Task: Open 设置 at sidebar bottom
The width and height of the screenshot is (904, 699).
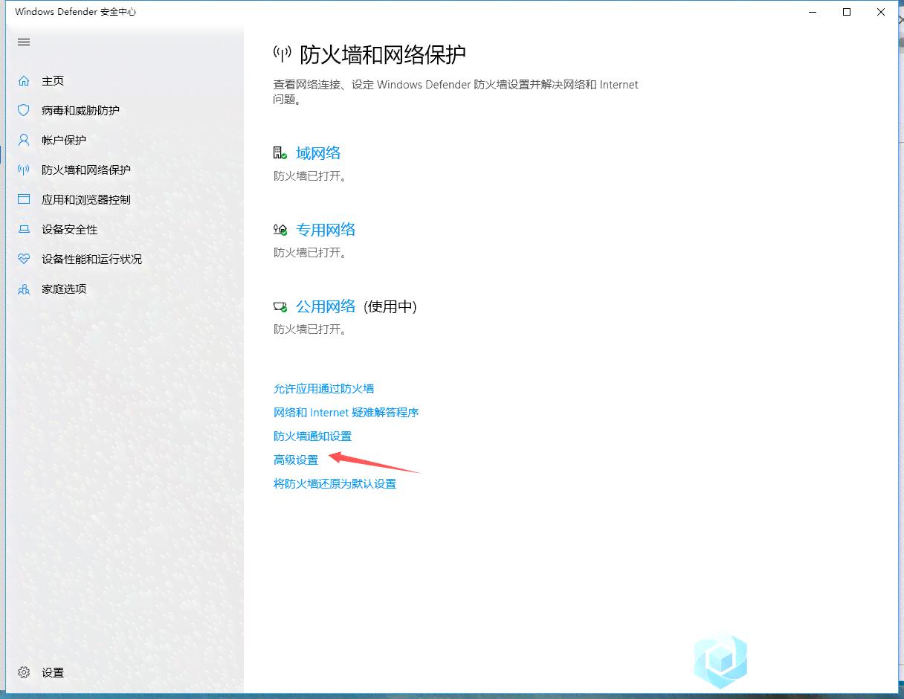Action: tap(53, 672)
